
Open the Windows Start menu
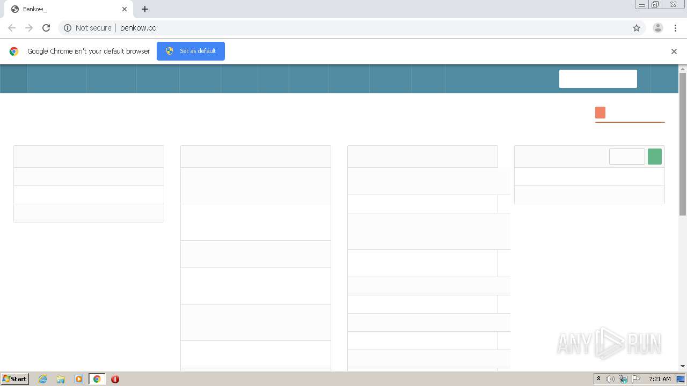point(15,378)
